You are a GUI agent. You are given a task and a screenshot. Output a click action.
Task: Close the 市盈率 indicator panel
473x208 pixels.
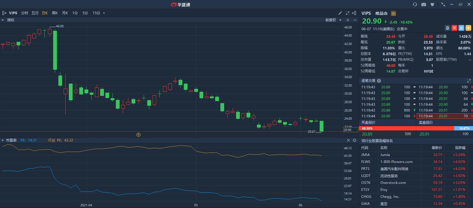click(348, 140)
